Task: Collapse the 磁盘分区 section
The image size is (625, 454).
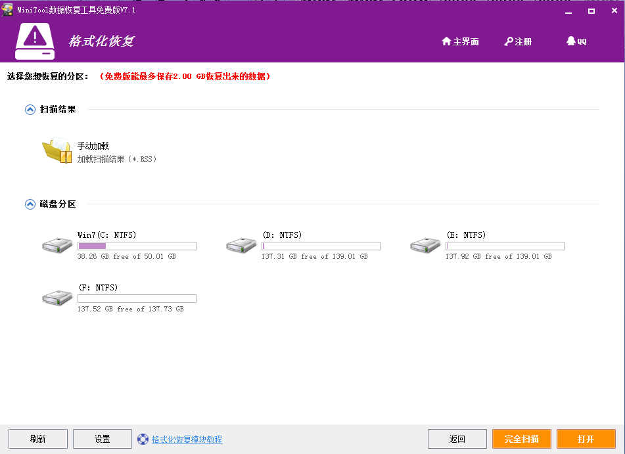Action: [30, 204]
